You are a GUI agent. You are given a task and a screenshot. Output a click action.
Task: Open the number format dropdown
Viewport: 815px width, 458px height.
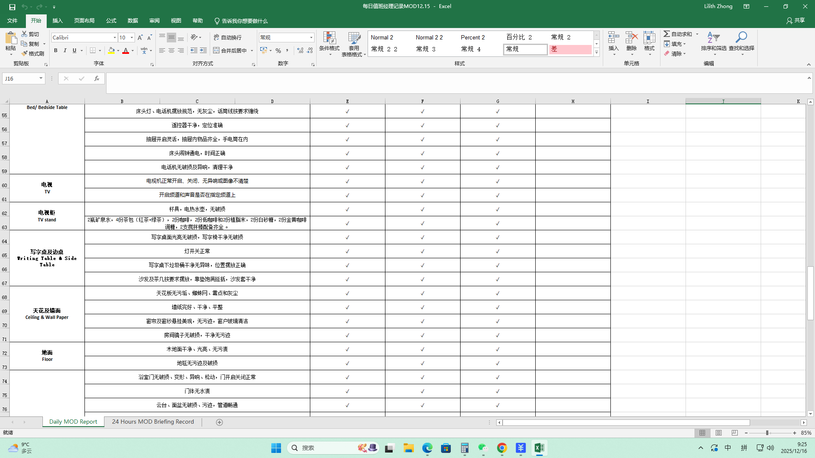pos(311,38)
